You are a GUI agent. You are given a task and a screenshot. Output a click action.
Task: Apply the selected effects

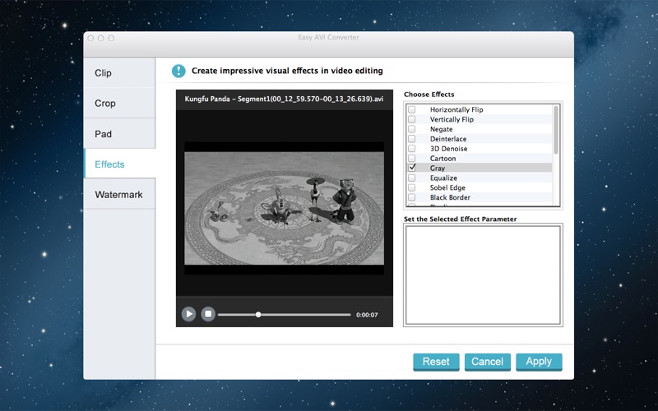539,362
